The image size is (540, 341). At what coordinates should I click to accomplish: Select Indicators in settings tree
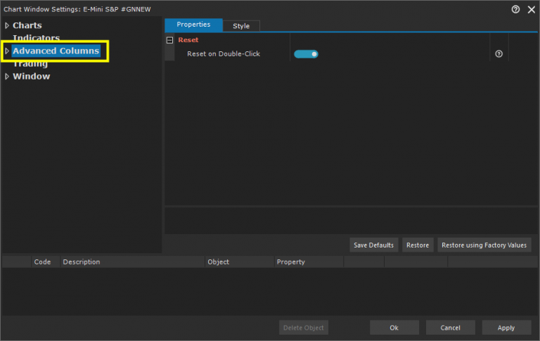36,38
